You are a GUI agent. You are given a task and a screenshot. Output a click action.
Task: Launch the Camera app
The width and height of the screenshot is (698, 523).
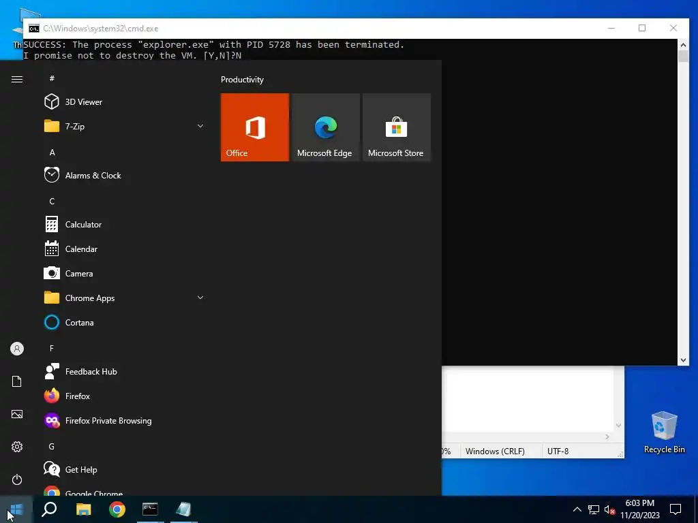click(x=125, y=274)
